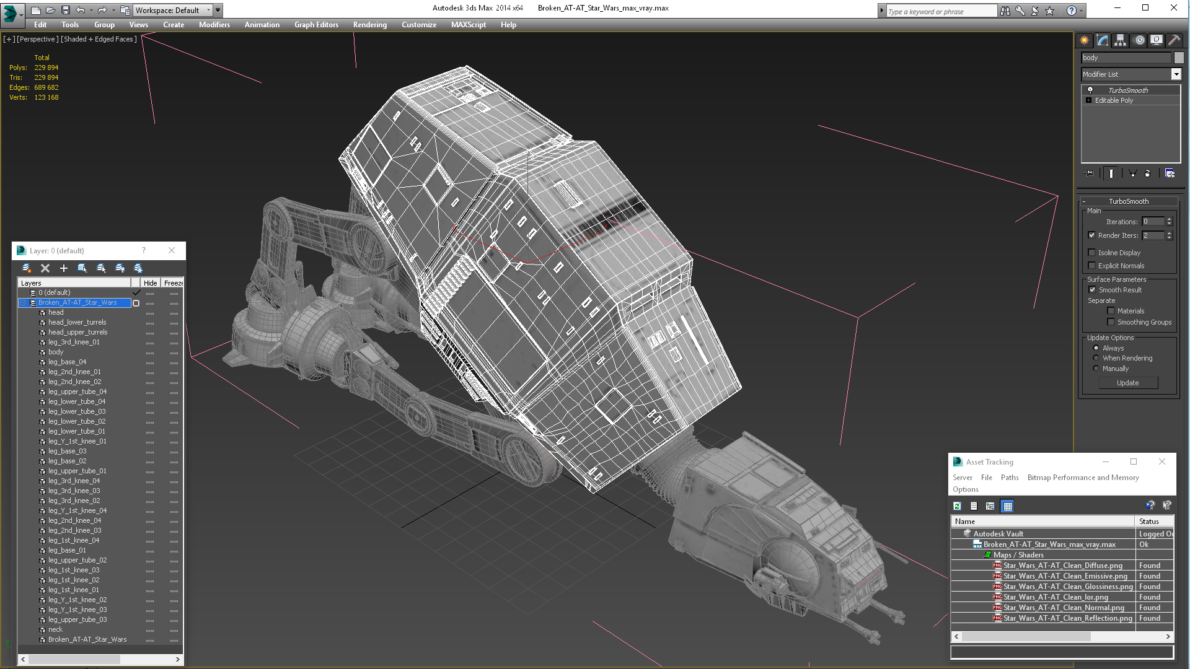Select Always update radio button
The width and height of the screenshot is (1190, 669).
[x=1096, y=348]
